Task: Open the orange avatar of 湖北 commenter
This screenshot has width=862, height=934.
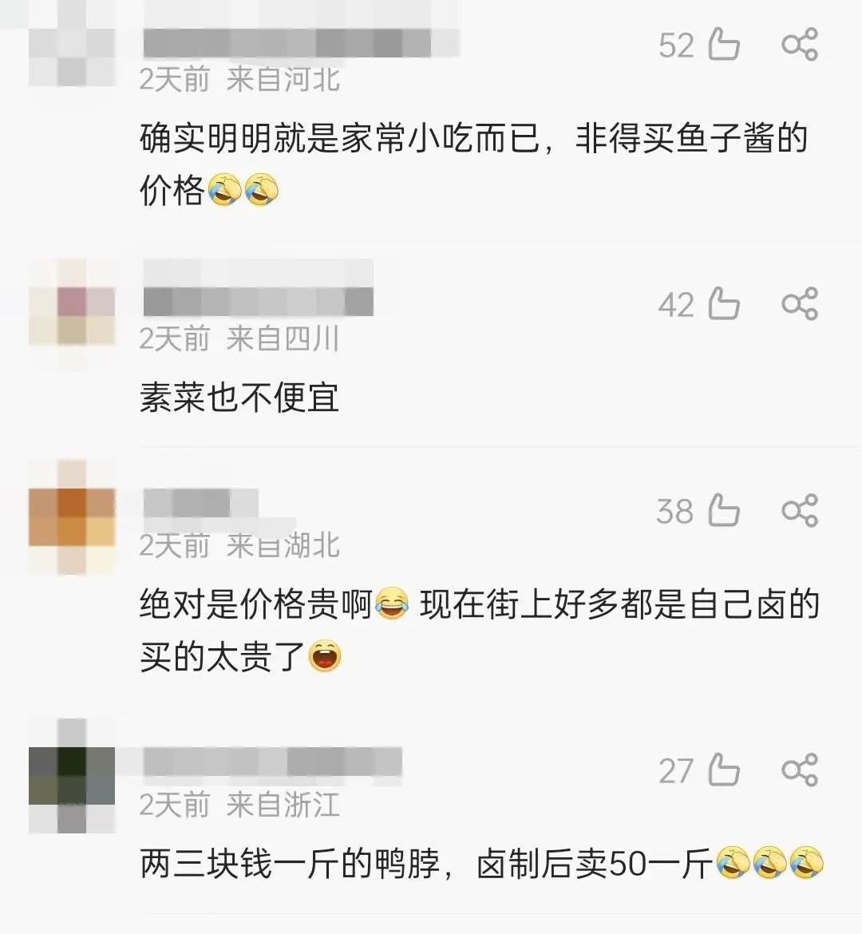Action: (72, 517)
